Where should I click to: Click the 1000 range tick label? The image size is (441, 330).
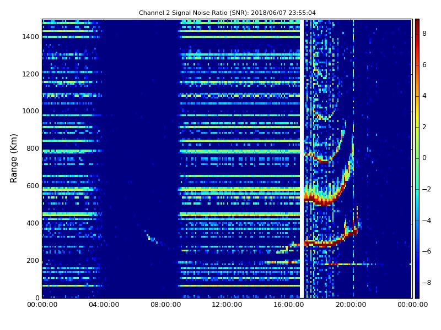click(x=31, y=111)
